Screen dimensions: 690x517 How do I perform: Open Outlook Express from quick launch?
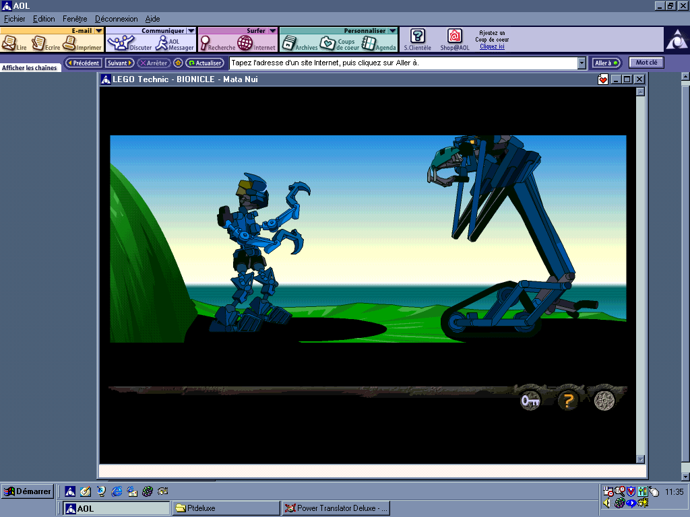tap(132, 491)
